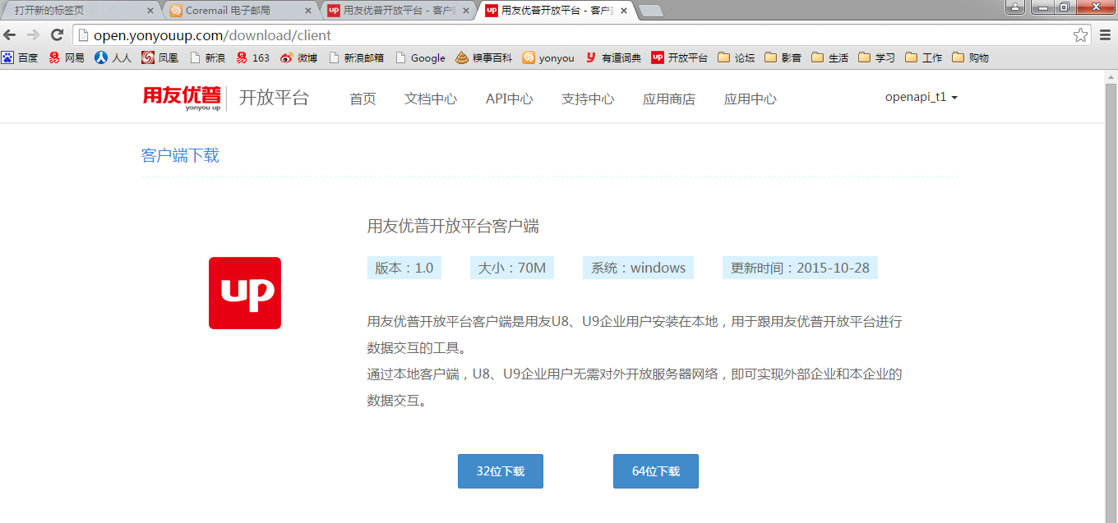
Task: Open the 新浪 bookmark
Action: (207, 57)
